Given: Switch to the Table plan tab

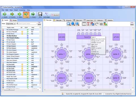Looking at the screenshot, I should pyautogui.click(x=58, y=20).
